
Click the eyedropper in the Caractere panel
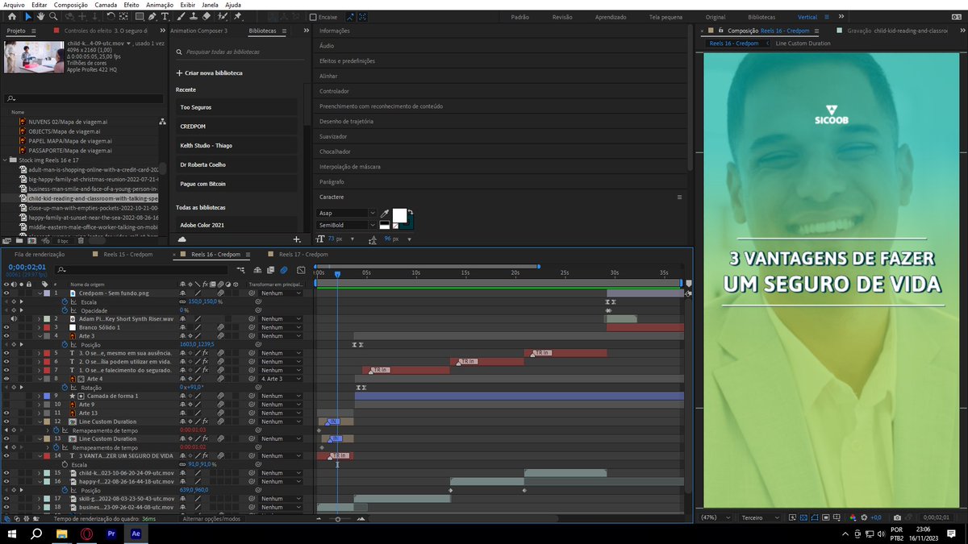pos(385,214)
